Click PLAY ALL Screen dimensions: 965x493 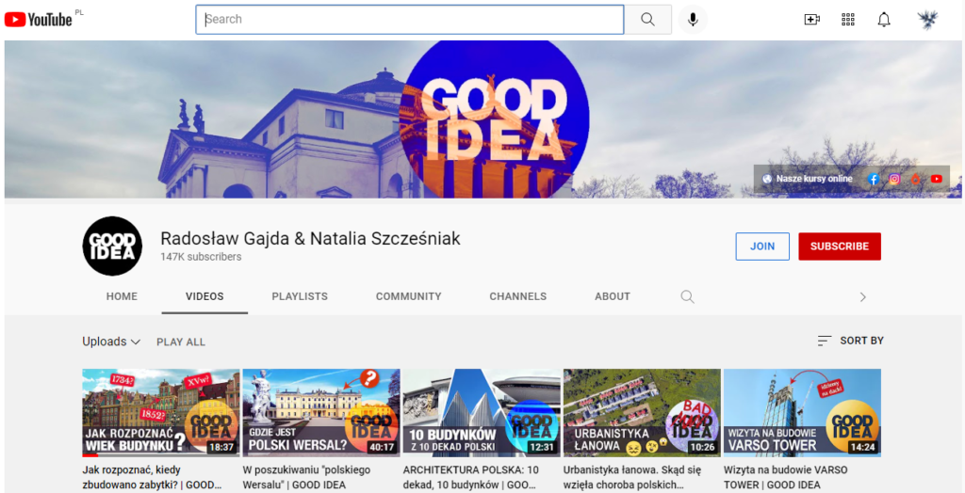point(181,342)
